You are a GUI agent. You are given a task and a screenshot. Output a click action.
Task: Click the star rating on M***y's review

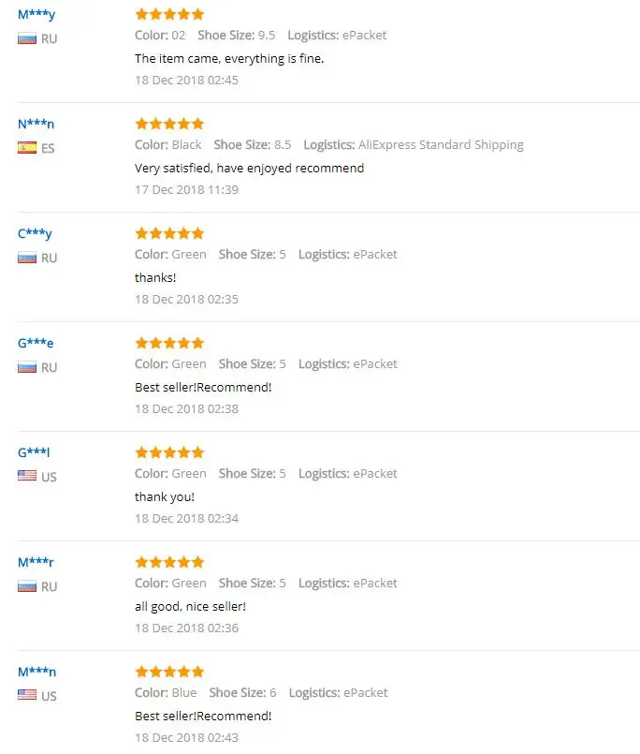pos(169,14)
